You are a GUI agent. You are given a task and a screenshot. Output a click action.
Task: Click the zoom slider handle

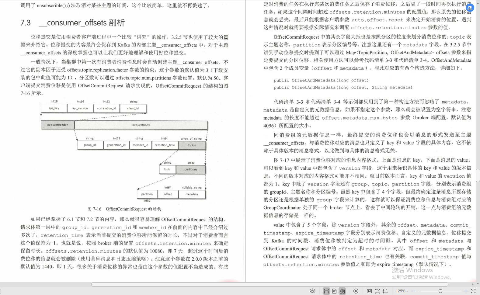pyautogui.click(x=440, y=291)
